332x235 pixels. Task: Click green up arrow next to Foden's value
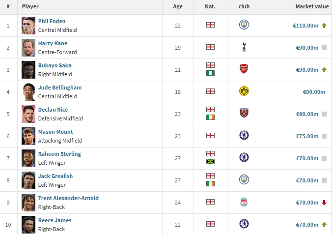point(324,26)
